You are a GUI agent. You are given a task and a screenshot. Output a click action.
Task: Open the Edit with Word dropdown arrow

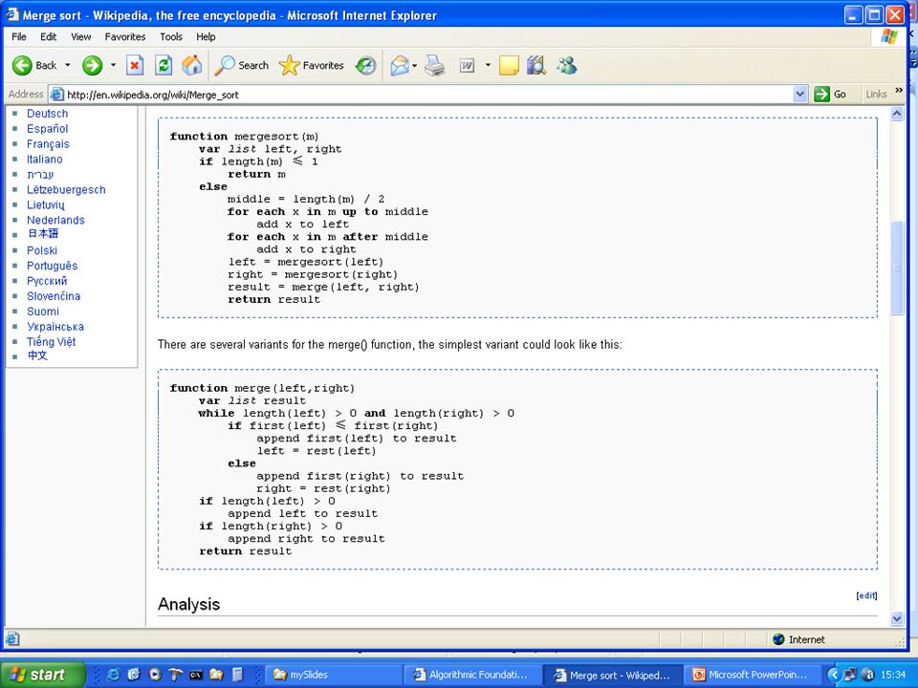coord(488,65)
